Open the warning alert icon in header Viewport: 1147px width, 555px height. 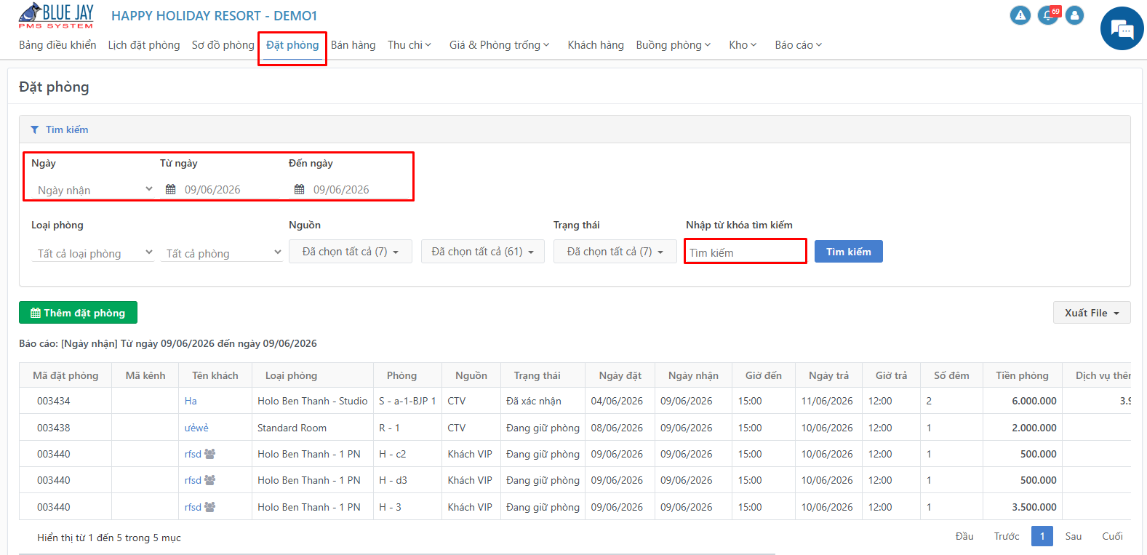coord(1020,15)
